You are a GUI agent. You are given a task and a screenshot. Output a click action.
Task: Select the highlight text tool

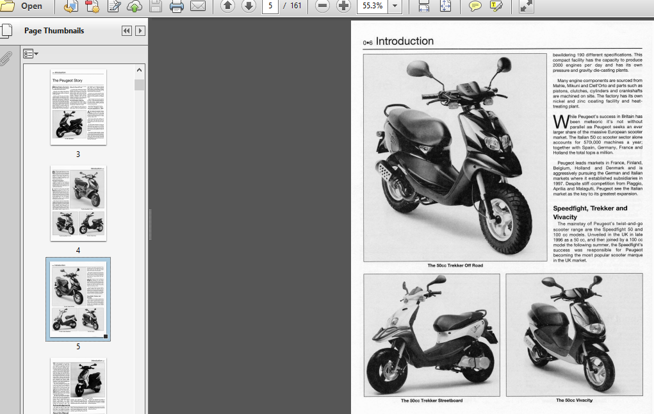click(x=496, y=6)
